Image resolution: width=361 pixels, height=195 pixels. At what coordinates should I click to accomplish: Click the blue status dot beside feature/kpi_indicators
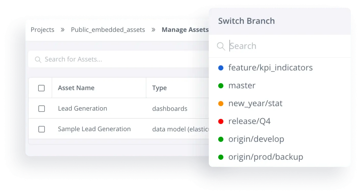(221, 68)
